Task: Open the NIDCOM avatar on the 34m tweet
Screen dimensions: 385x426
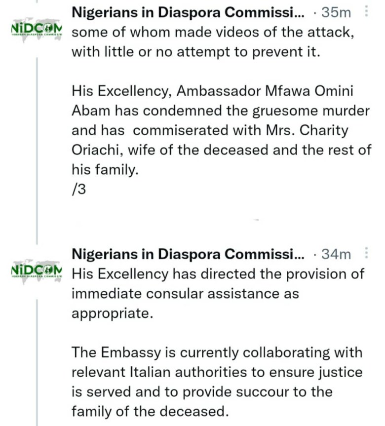Action: click(37, 271)
